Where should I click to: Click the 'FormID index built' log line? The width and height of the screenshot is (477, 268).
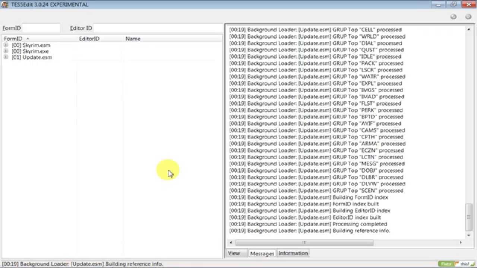tap(304, 204)
